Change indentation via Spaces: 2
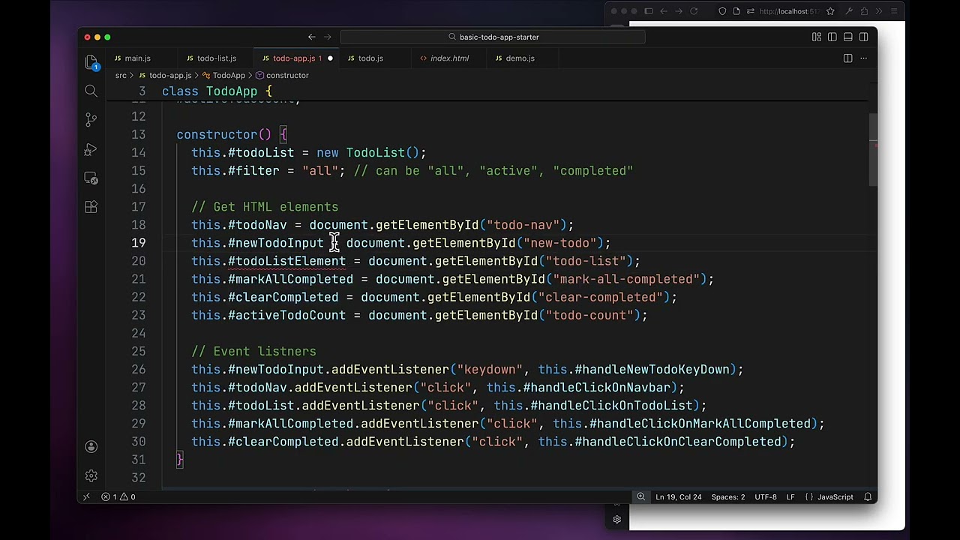960x540 pixels. point(728,496)
